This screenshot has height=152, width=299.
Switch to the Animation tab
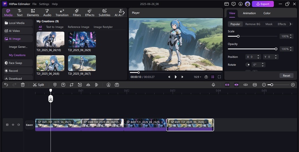[x=249, y=13]
